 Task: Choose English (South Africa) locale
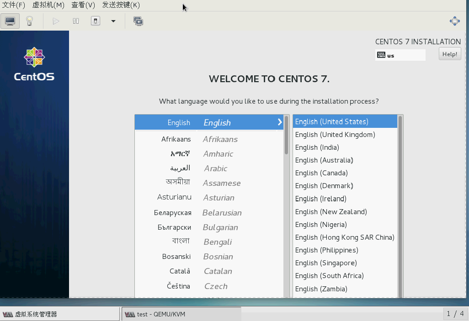[345, 276]
